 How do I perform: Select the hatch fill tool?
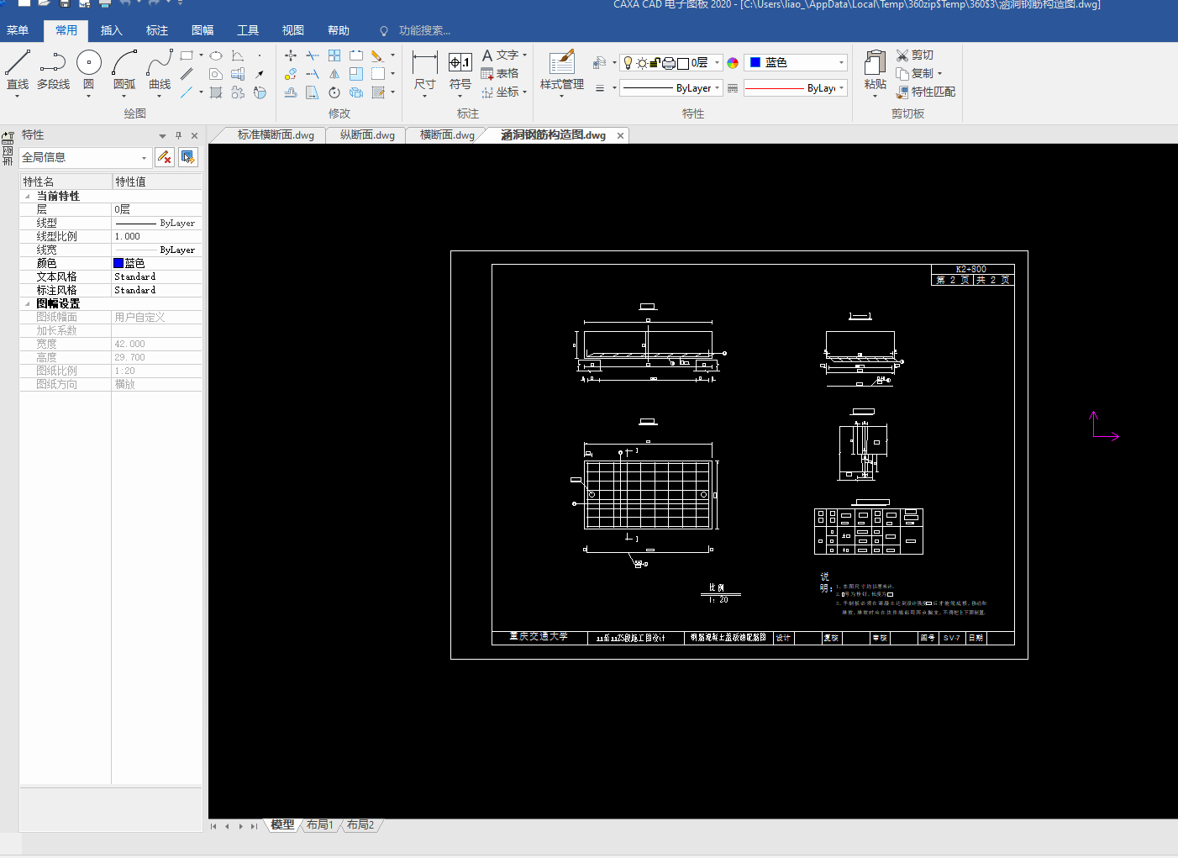tap(216, 92)
